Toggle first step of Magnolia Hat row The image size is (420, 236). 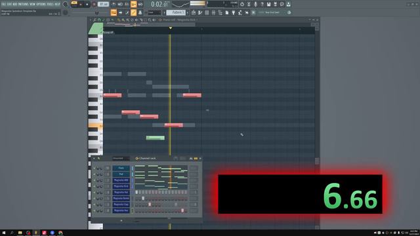[x=136, y=192]
